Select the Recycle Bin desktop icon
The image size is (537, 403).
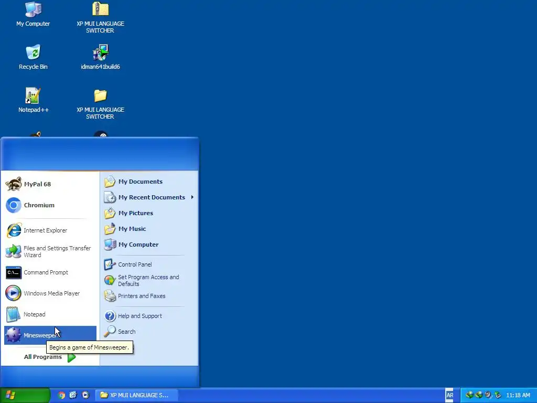(x=33, y=57)
